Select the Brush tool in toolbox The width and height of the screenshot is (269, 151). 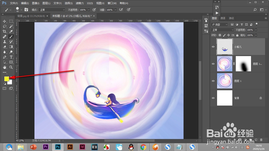[11, 37]
